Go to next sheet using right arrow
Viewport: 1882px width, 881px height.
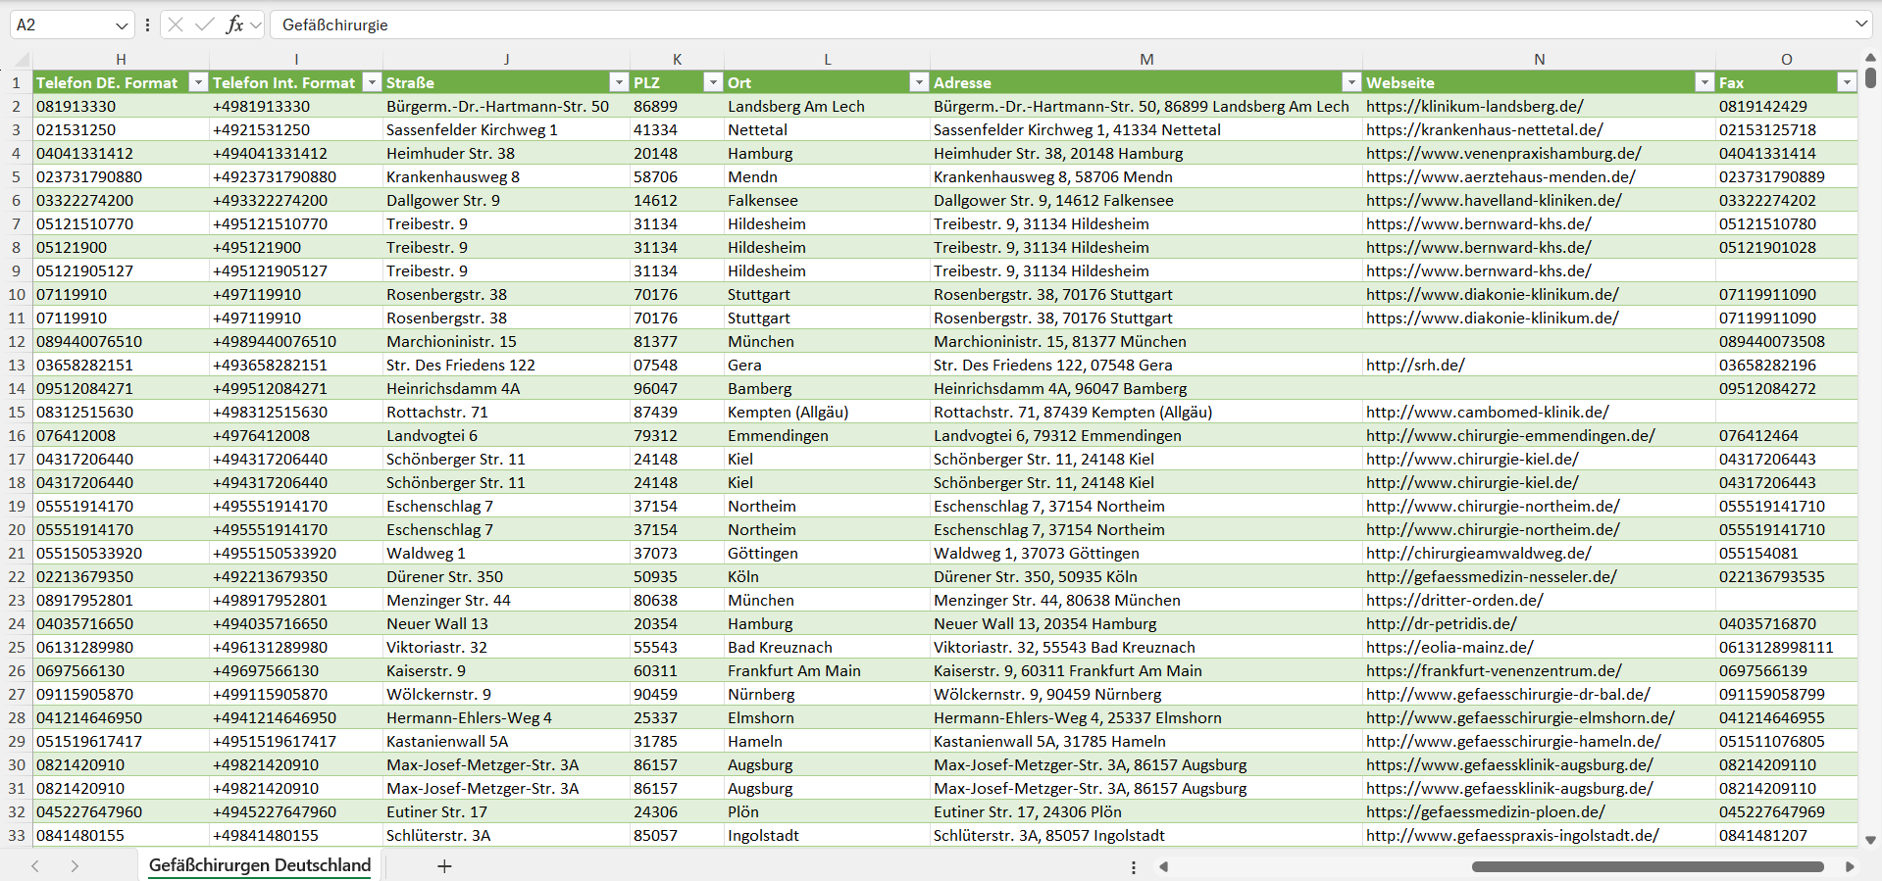[x=75, y=866]
